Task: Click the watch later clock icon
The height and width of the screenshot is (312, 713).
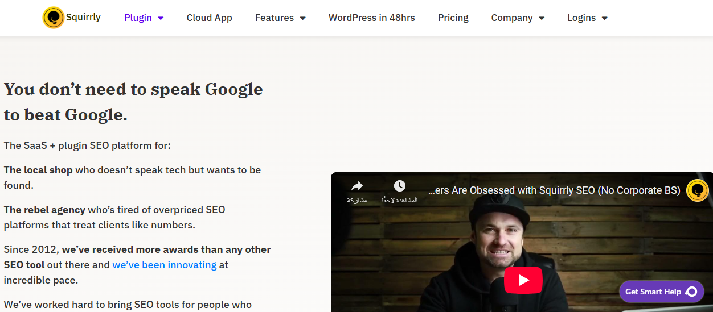Action: pos(400,186)
